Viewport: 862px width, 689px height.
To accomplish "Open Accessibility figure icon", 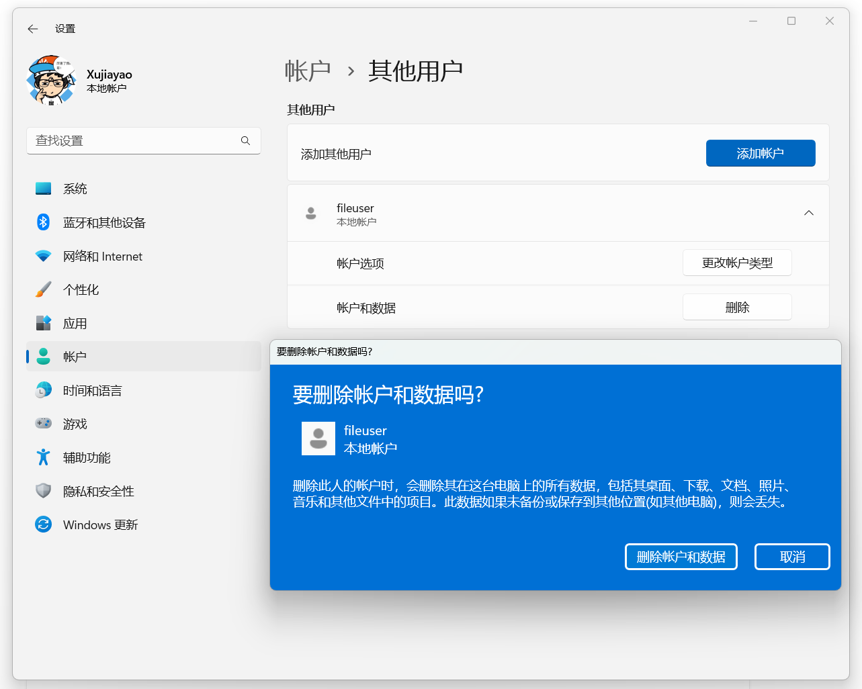I will [44, 457].
